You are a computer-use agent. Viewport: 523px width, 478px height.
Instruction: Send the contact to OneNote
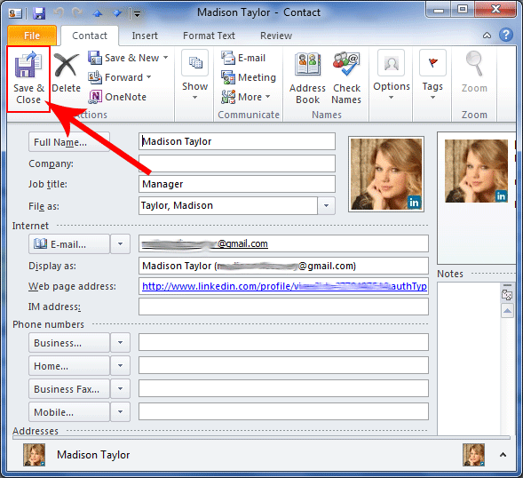117,97
